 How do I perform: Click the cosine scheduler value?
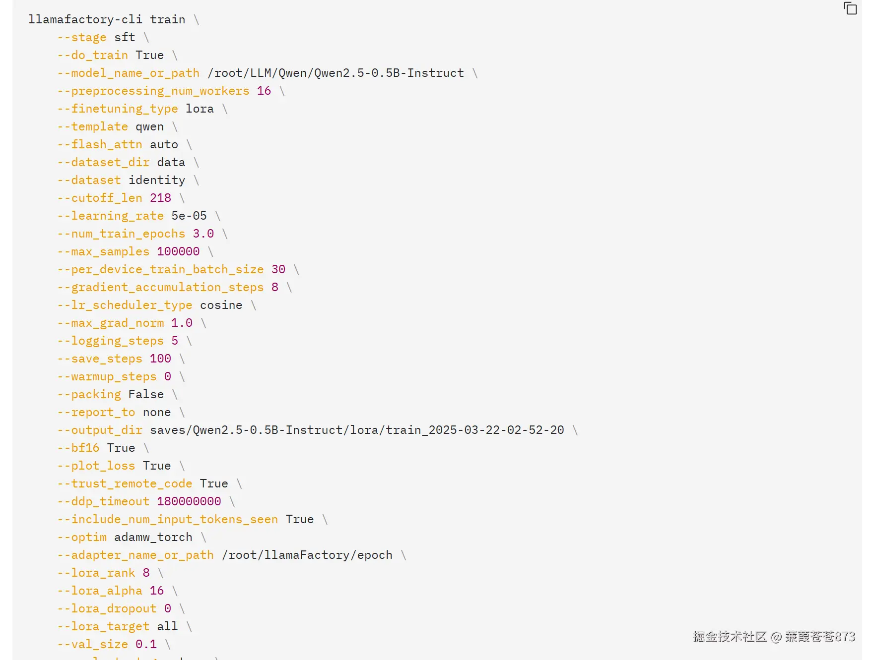[221, 305]
